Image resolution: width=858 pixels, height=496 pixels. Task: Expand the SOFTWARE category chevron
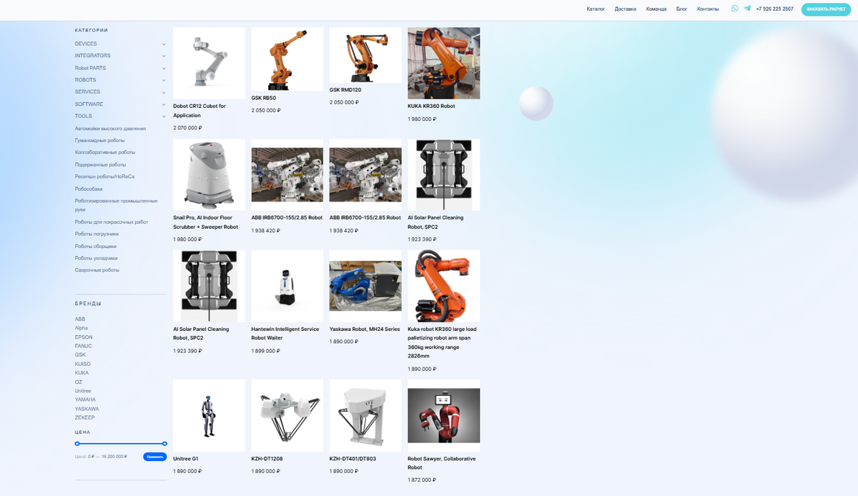164,104
